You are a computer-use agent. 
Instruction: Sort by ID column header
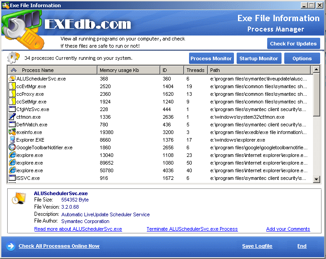[x=172, y=70]
